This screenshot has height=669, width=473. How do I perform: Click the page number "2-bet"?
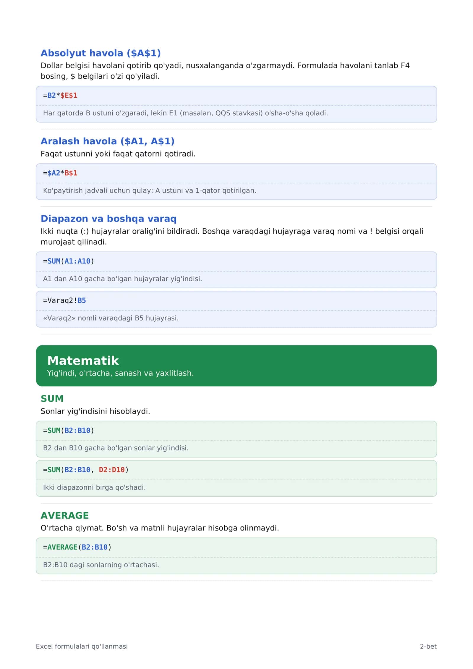[x=428, y=646]
